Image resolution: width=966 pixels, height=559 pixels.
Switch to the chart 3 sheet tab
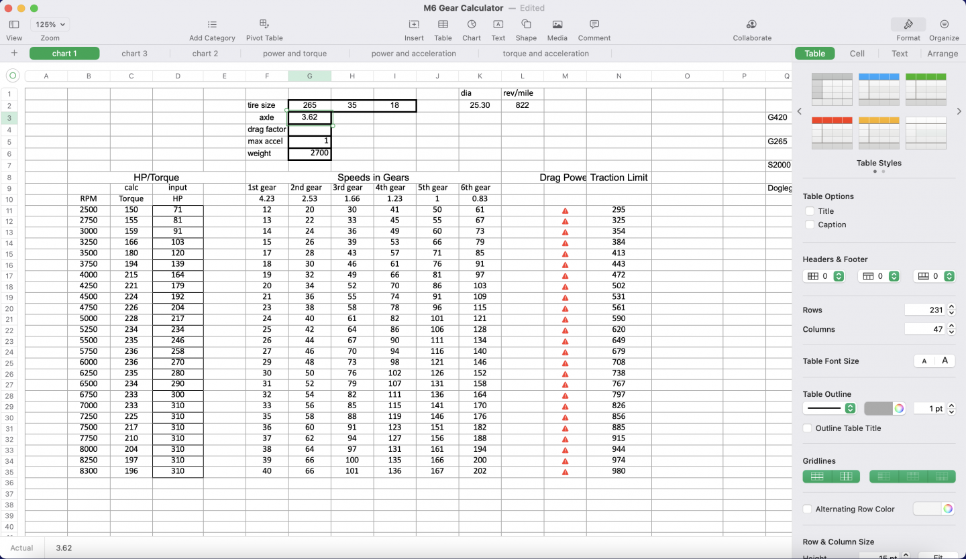[134, 54]
